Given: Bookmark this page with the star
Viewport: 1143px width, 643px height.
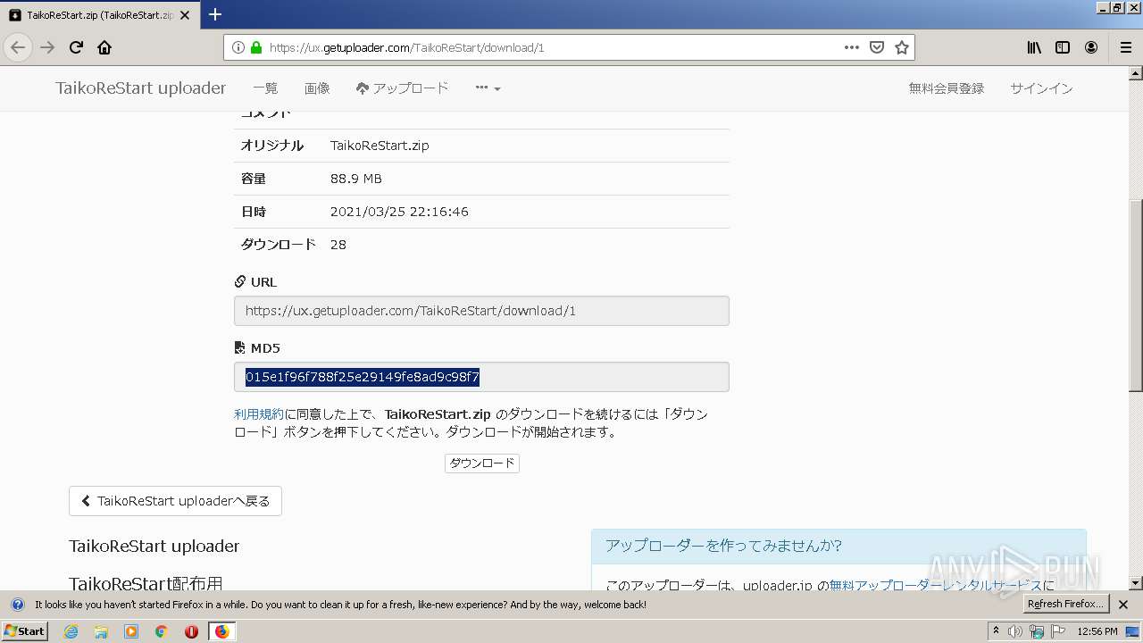Looking at the screenshot, I should point(902,47).
